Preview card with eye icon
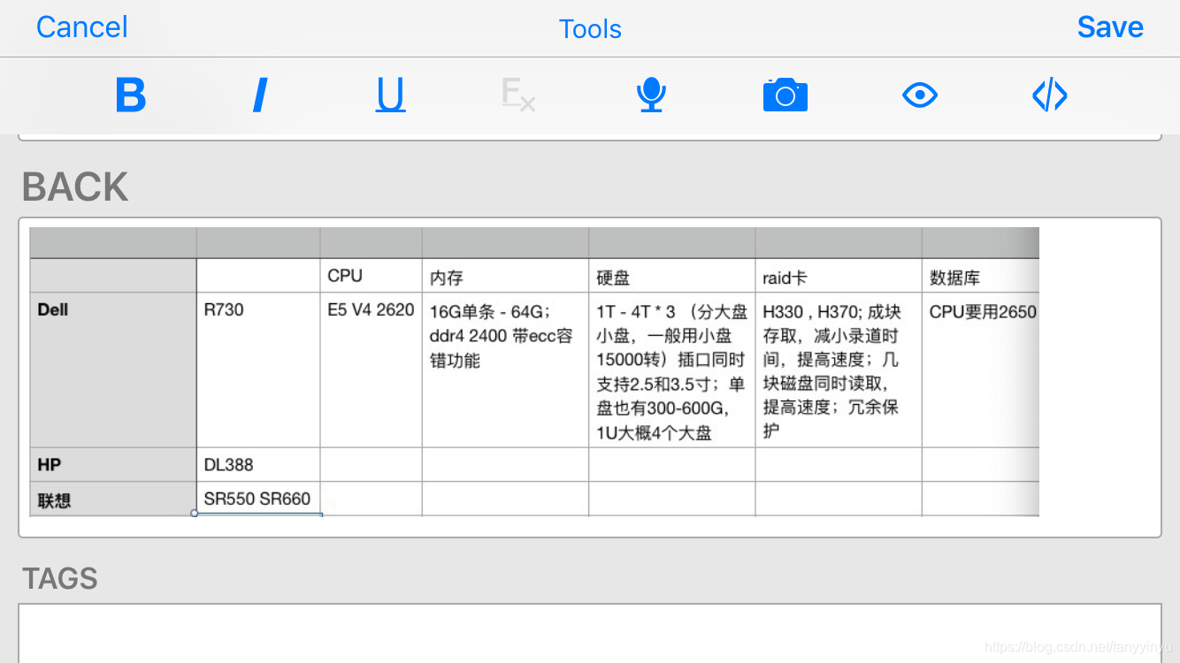 pyautogui.click(x=920, y=95)
